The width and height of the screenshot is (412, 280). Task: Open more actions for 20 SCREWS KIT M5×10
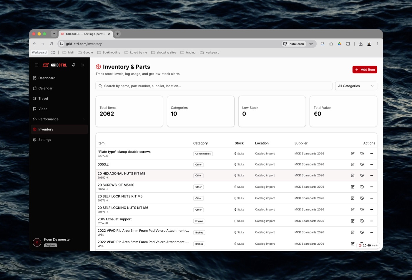pyautogui.click(x=371, y=187)
